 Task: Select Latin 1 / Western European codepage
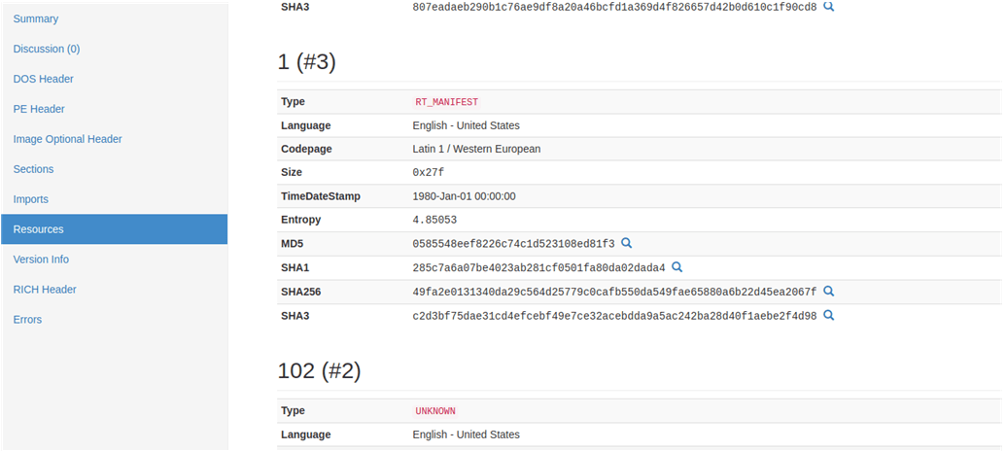(476, 149)
